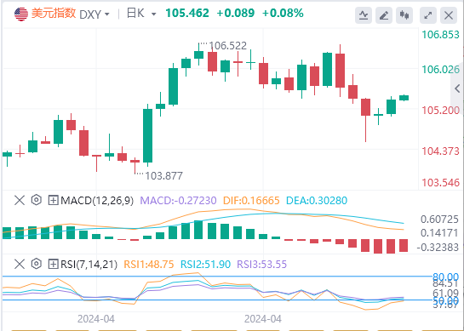
Task: Open the indicator line chart icon
Action: click(x=364, y=15)
